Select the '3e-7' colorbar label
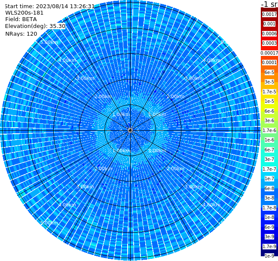278x261 pixels. tap(269, 159)
